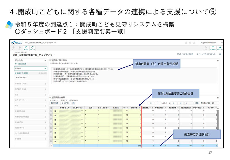The image size is (230, 160).
Task: Click filter icon on 児童扶養手当 column header
Action: click(x=191, y=108)
